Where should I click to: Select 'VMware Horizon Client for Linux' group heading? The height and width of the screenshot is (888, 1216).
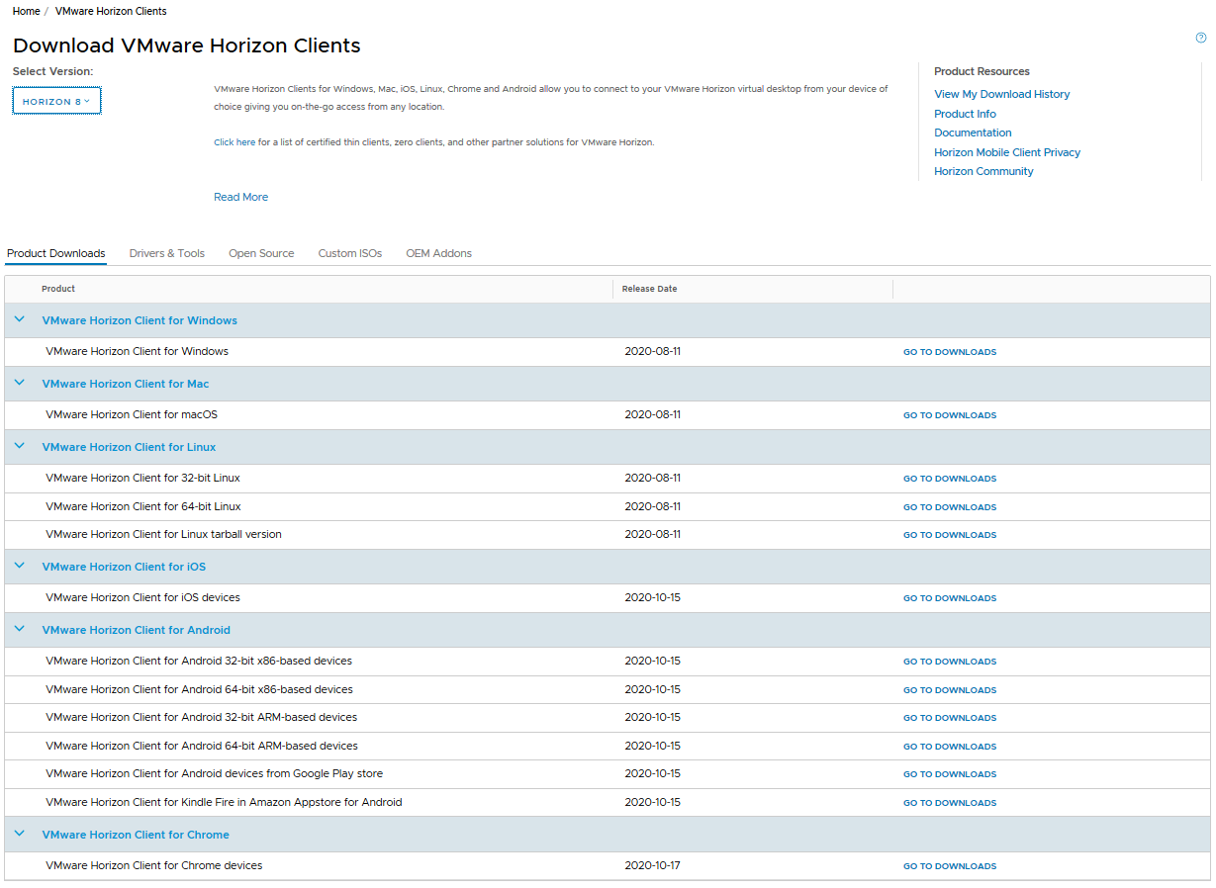point(129,447)
